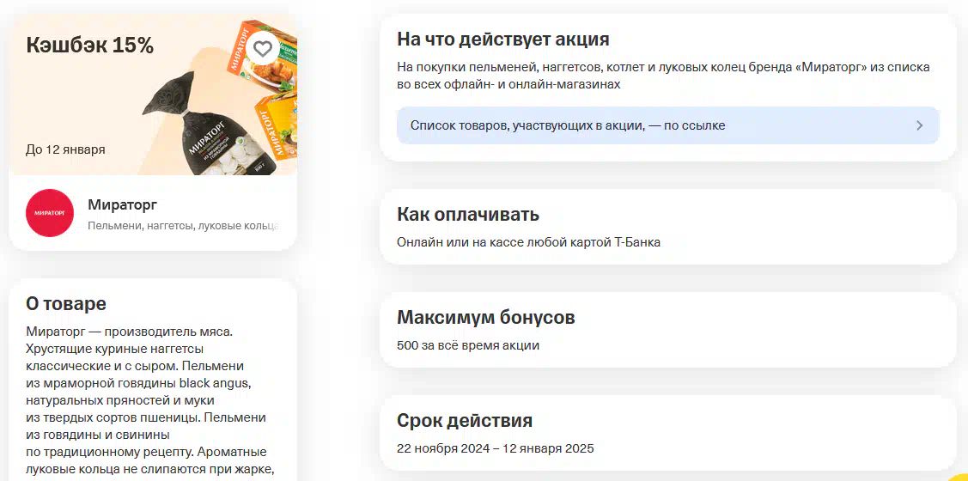This screenshot has height=481, width=968.
Task: Click the Мираторг product description paragraph
Action: click(146, 399)
